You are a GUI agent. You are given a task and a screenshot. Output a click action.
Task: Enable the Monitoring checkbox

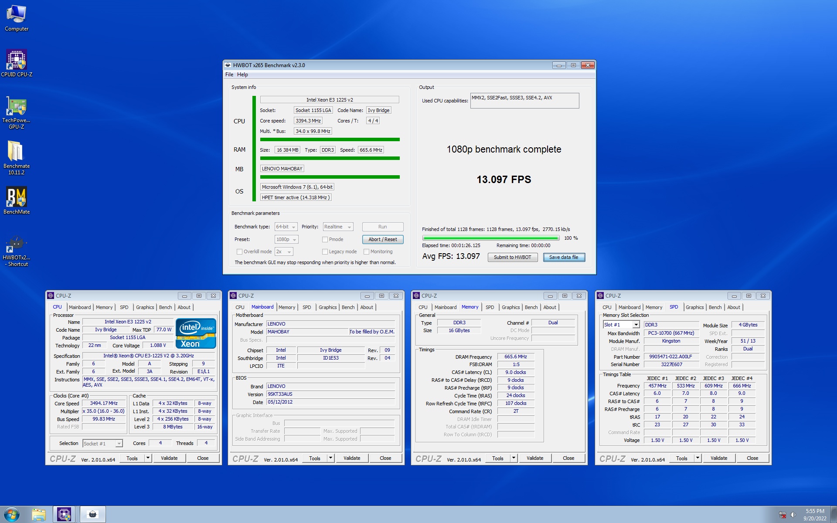(366, 251)
